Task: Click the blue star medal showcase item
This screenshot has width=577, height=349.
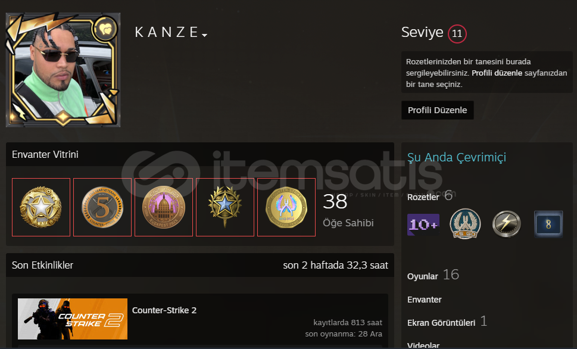Action: point(225,207)
